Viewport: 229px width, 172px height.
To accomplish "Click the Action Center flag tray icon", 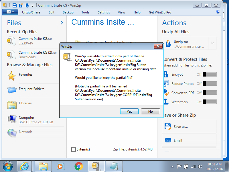I will 179,167.
